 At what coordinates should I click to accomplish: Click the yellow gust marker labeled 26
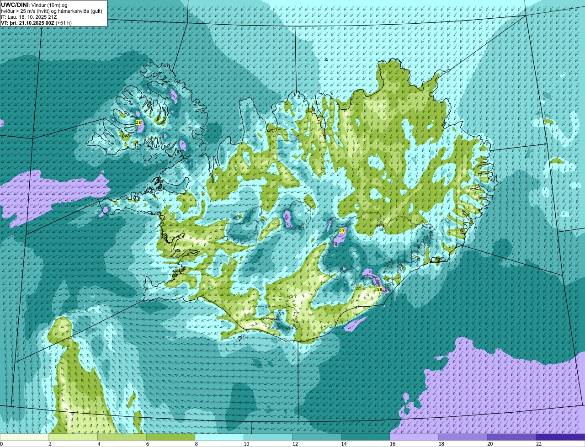click(138, 122)
